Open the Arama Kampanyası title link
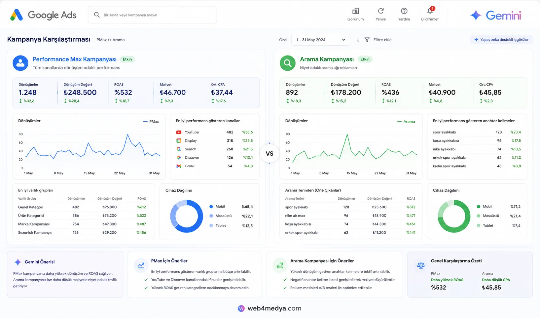 click(327, 59)
